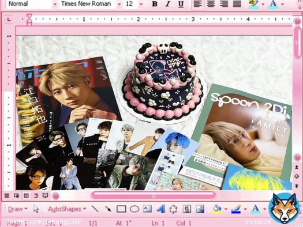The image size is (303, 227).
Task: Open drawing toolbar Font Color dropdown
Action: pos(264,209)
